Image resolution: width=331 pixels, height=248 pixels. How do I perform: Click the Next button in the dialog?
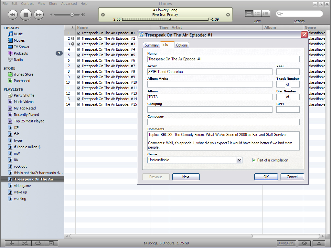(186, 177)
